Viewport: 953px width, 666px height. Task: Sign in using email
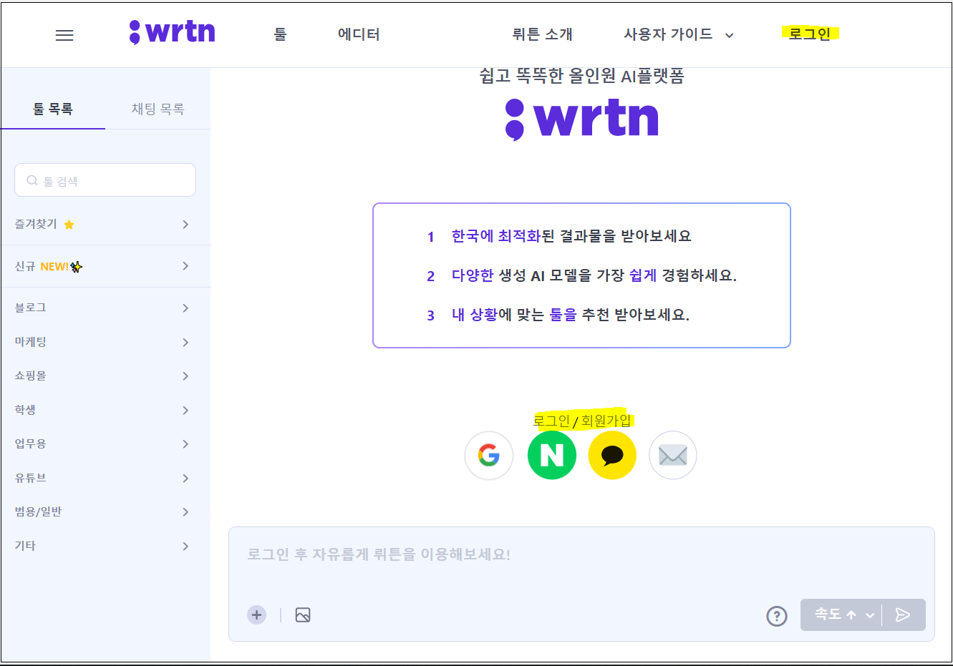click(672, 455)
